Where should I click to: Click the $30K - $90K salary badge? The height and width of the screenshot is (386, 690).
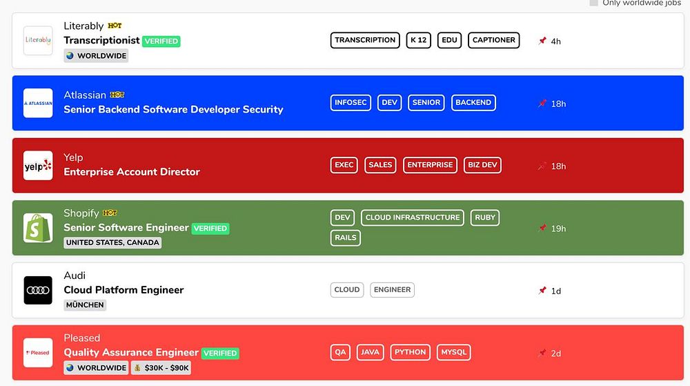pos(161,368)
